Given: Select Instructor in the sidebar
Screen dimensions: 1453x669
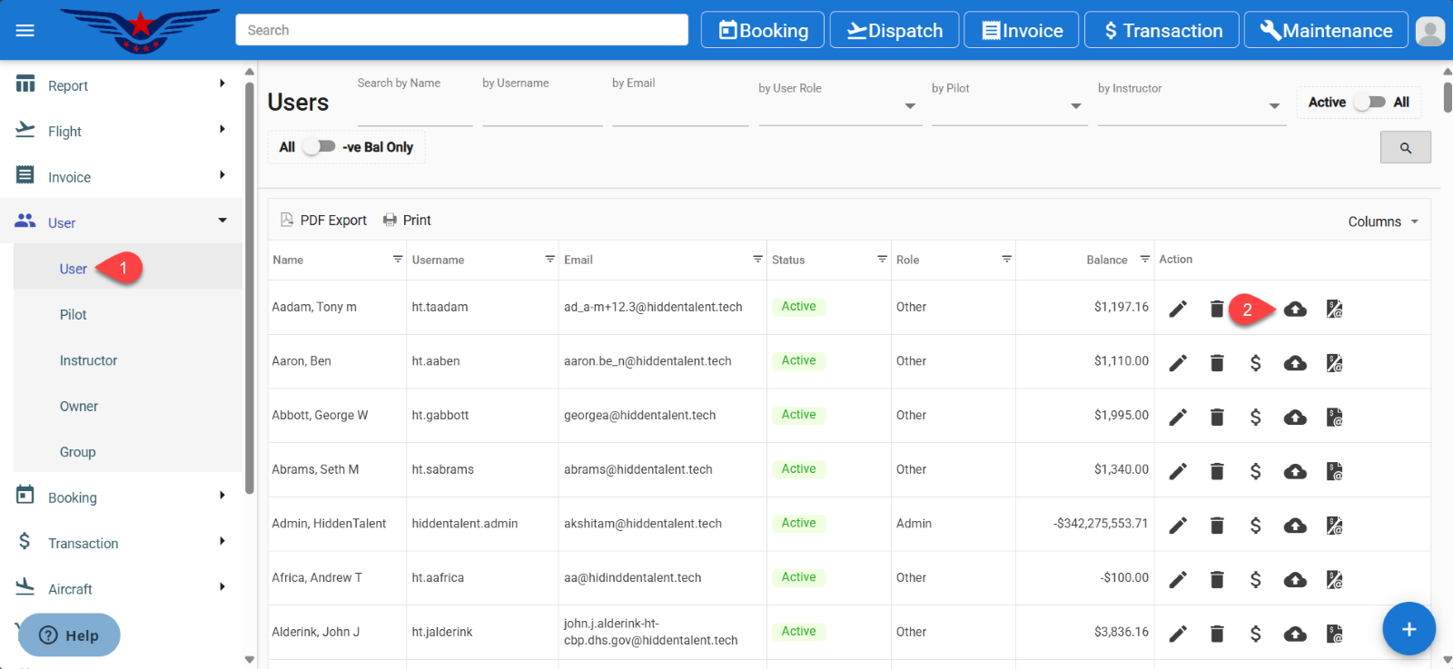Looking at the screenshot, I should pyautogui.click(x=89, y=360).
